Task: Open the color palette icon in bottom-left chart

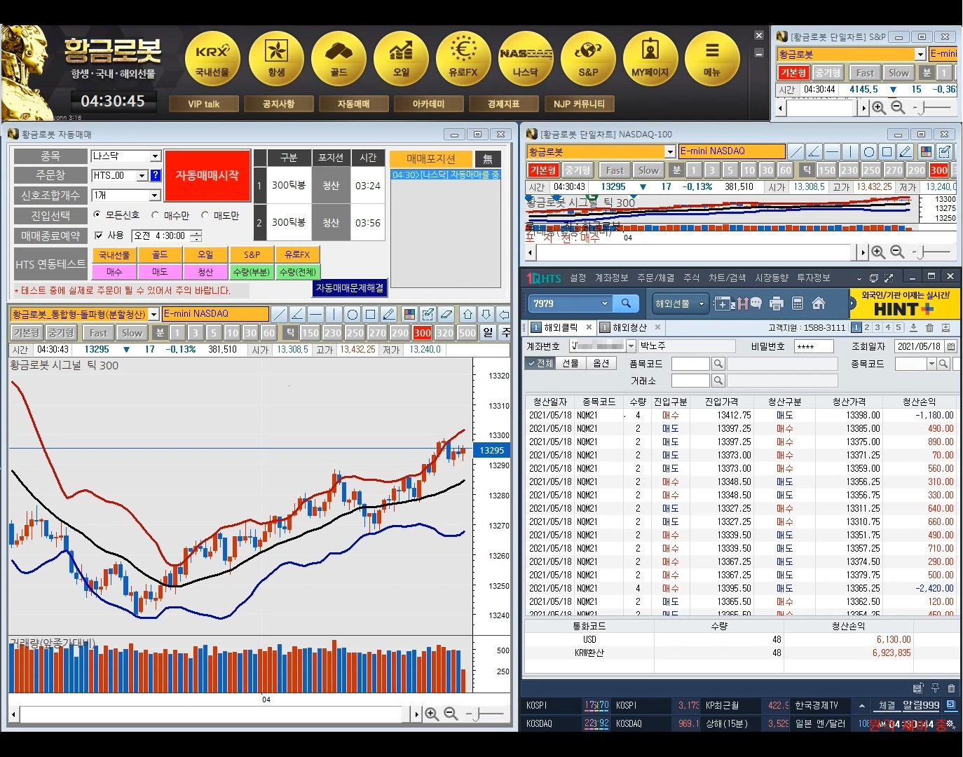Action: click(x=409, y=314)
